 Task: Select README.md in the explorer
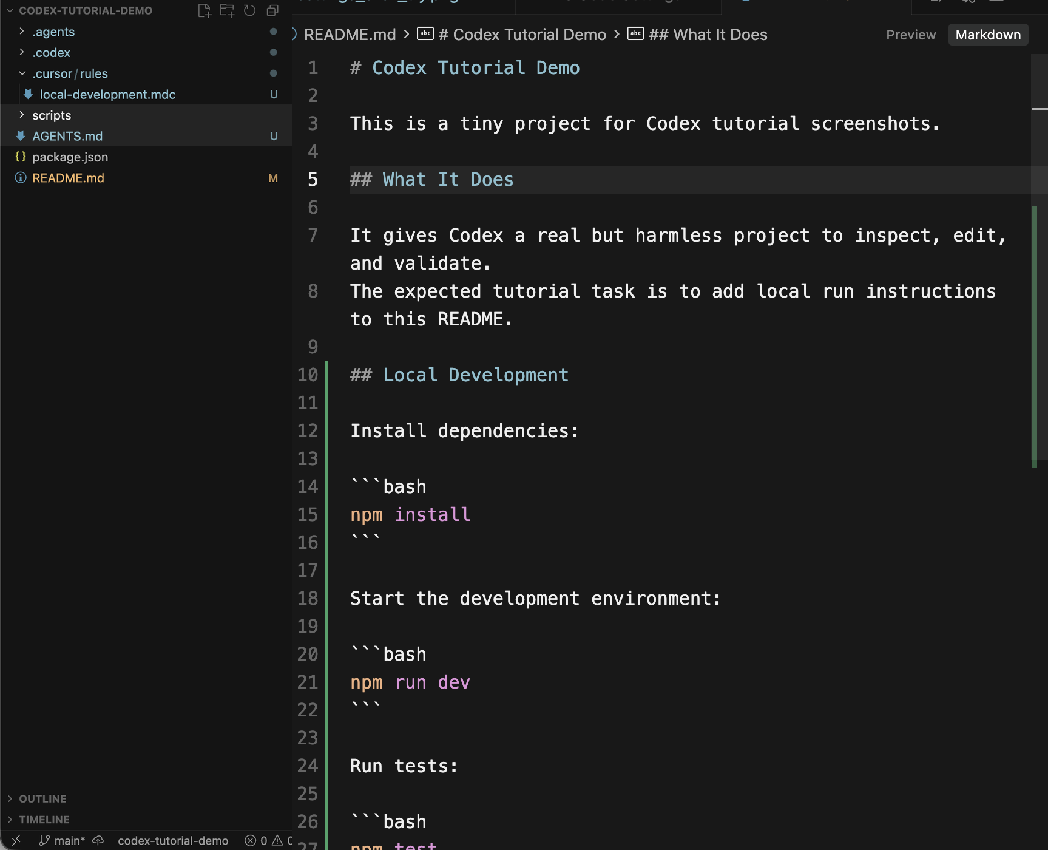coord(68,178)
